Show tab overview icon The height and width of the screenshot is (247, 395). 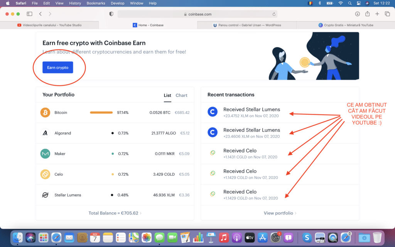click(387, 14)
